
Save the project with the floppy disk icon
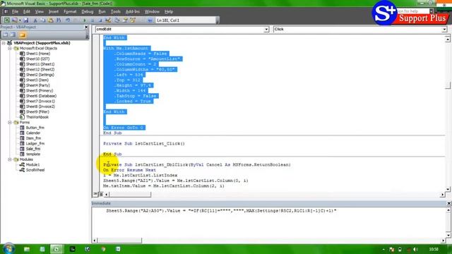click(26, 20)
